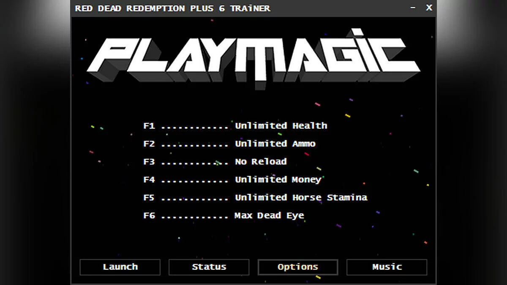This screenshot has height=285, width=507.
Task: Click the F4 hotkey label
Action: pyautogui.click(x=149, y=179)
